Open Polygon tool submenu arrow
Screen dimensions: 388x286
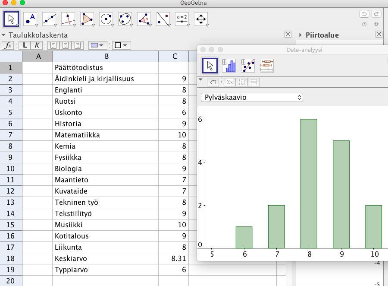click(x=93, y=25)
